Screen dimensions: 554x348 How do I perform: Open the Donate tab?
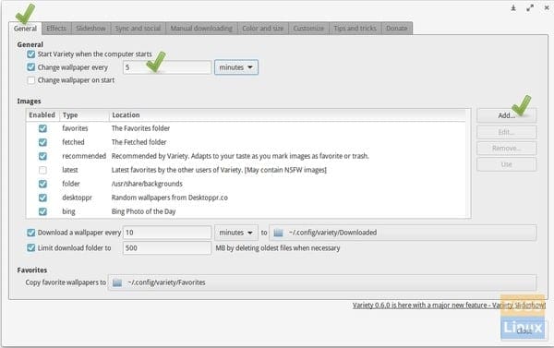397,29
